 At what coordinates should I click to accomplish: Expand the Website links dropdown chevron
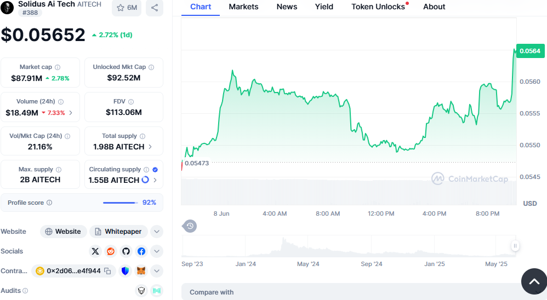pyautogui.click(x=157, y=232)
